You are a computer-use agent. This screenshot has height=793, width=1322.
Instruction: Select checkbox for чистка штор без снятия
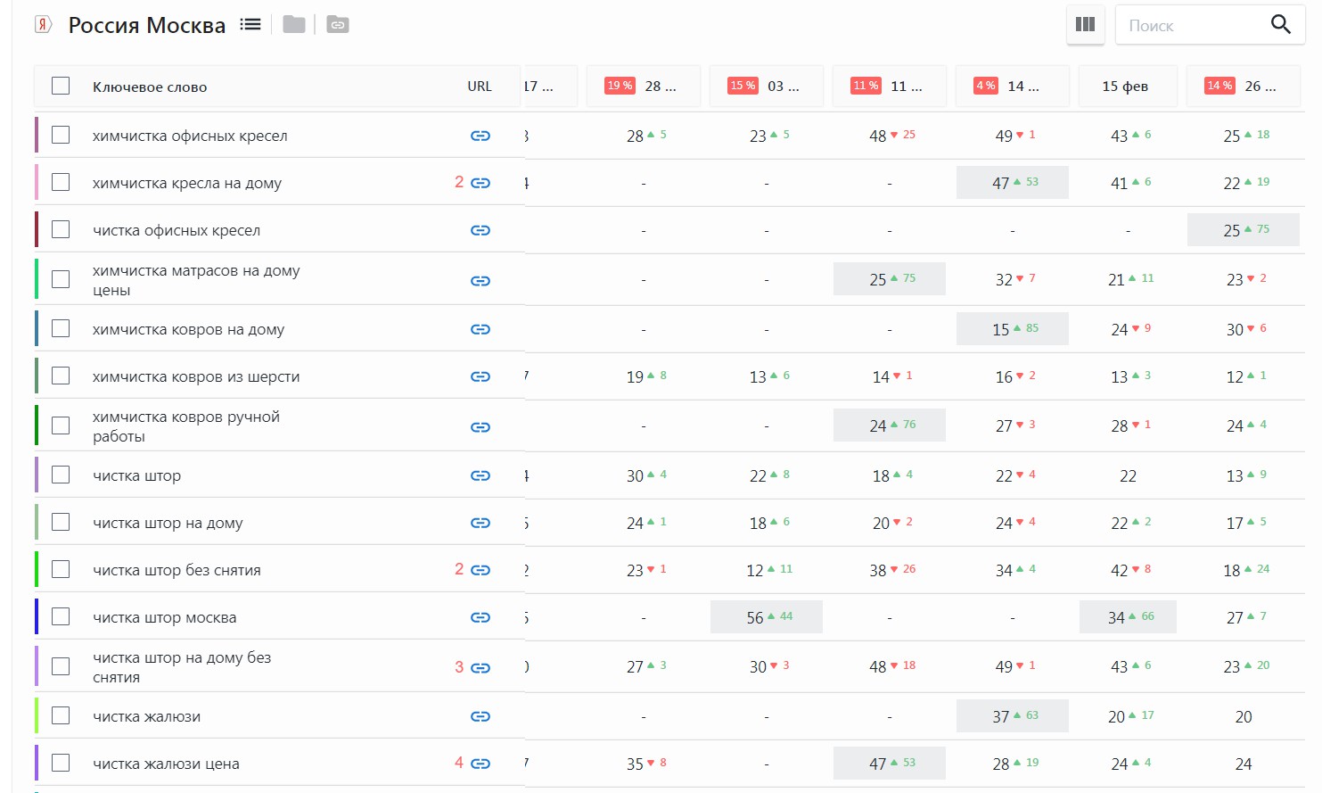[61, 569]
